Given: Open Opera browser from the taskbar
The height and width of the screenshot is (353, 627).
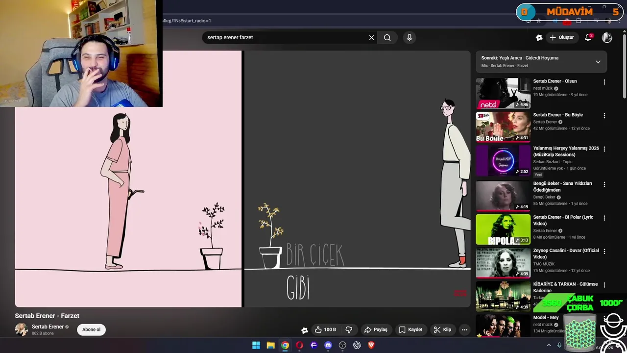Looking at the screenshot, I should pos(299,345).
